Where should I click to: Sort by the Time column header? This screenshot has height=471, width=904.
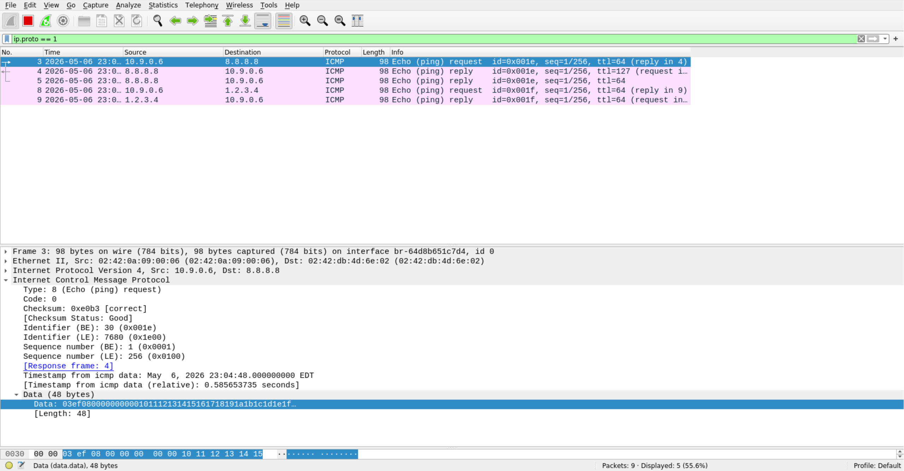coord(83,52)
